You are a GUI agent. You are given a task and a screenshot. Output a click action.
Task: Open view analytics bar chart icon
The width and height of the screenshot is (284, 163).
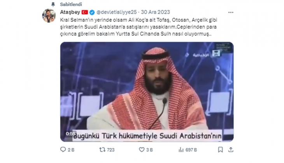click(181, 150)
